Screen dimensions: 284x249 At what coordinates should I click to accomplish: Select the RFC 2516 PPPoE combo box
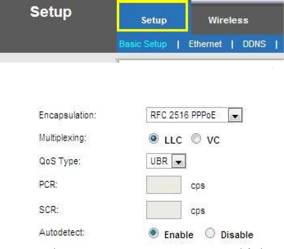click(194, 115)
